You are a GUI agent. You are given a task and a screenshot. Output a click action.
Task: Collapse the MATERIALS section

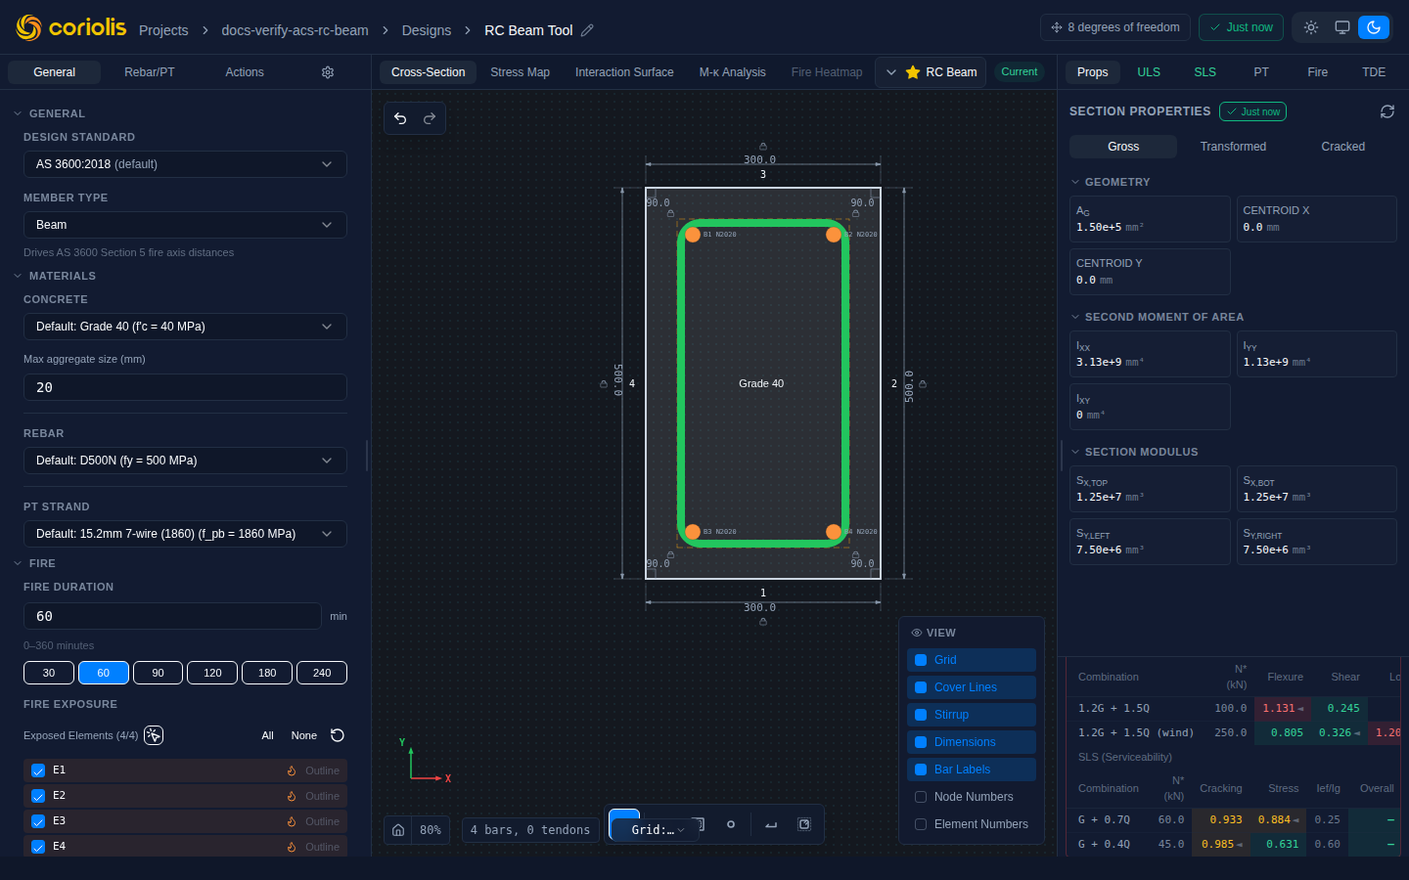pyautogui.click(x=54, y=276)
